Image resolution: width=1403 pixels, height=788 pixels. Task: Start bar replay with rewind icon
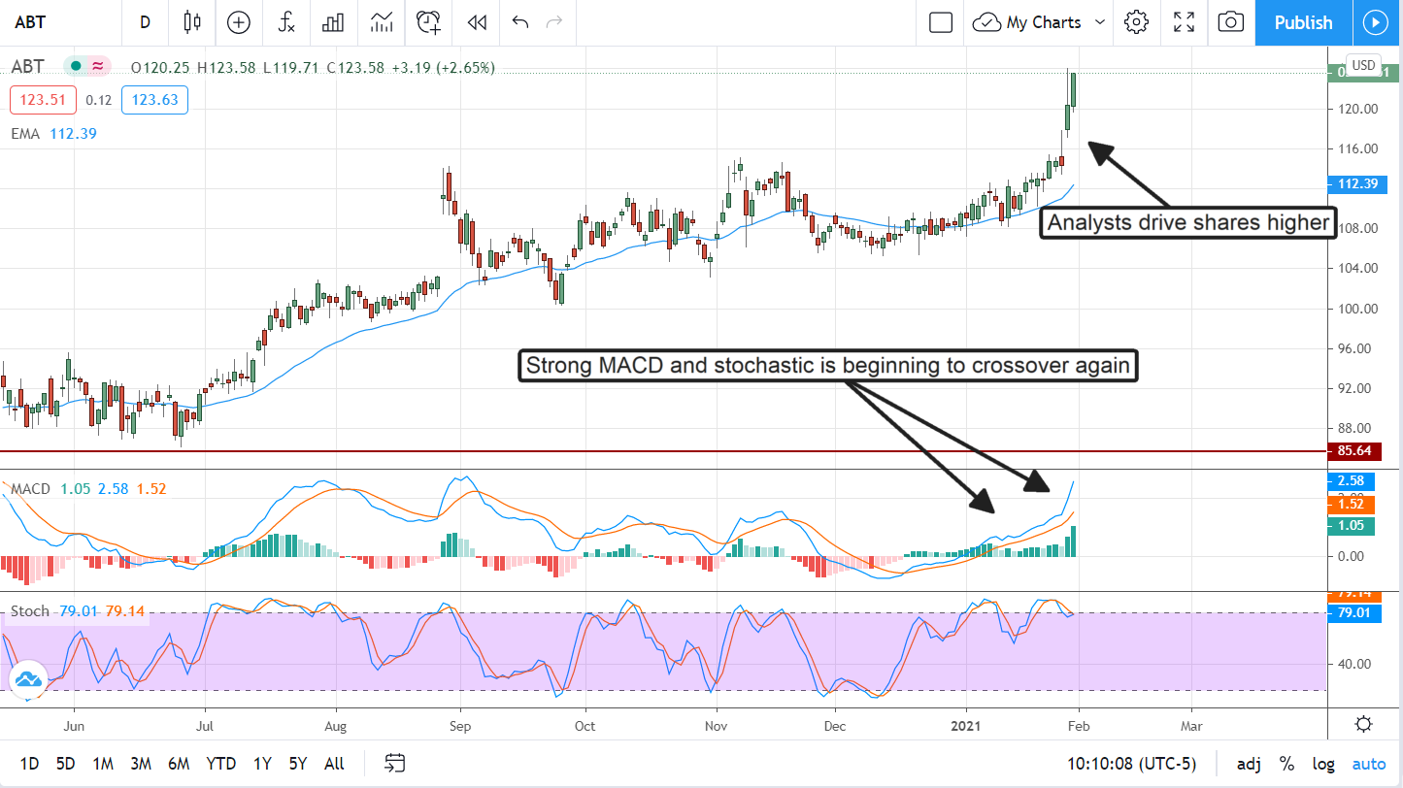[476, 22]
